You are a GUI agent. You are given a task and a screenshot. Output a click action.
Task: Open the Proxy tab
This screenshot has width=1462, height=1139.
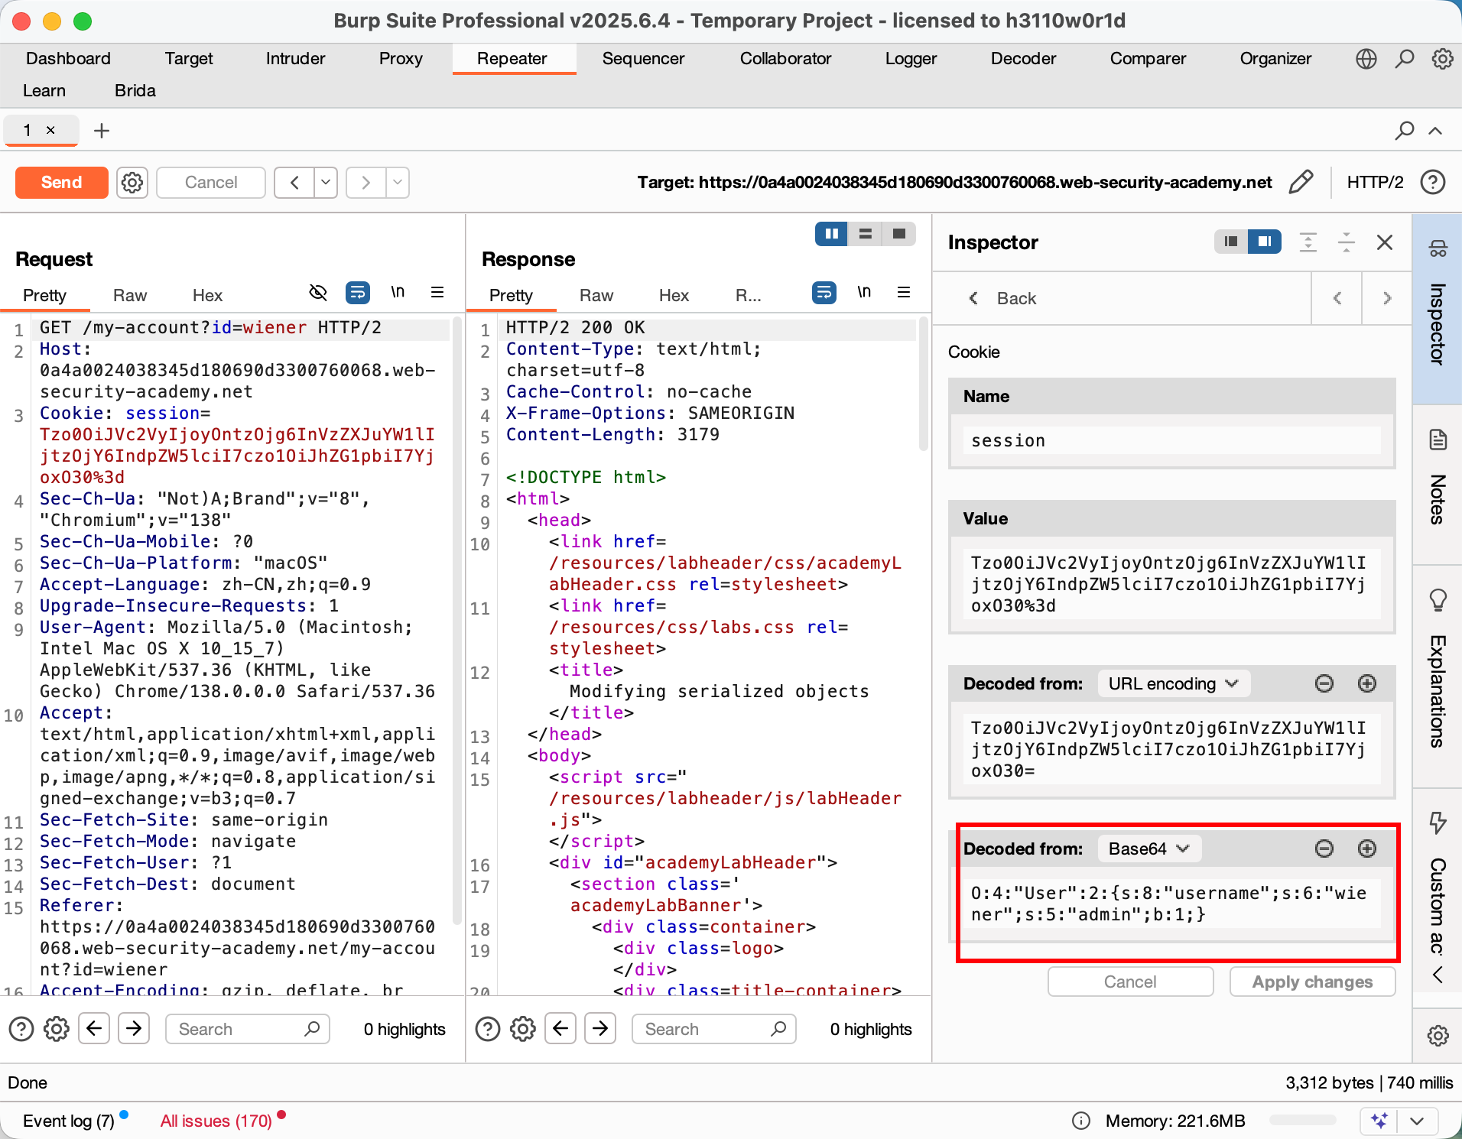click(x=401, y=59)
